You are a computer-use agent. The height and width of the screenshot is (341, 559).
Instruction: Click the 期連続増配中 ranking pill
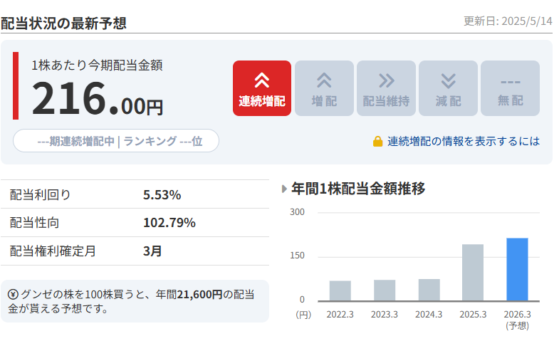(116, 141)
